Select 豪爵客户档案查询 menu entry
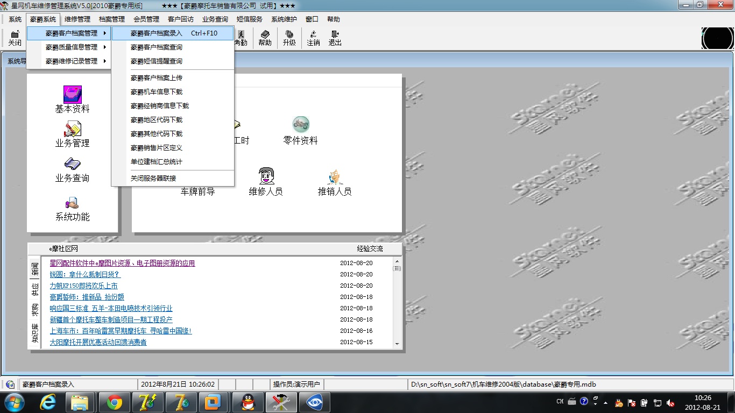This screenshot has height=413, width=735. 173,47
